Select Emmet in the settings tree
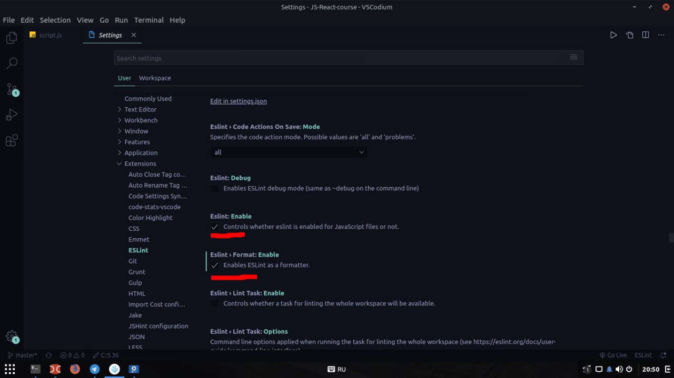 point(139,239)
